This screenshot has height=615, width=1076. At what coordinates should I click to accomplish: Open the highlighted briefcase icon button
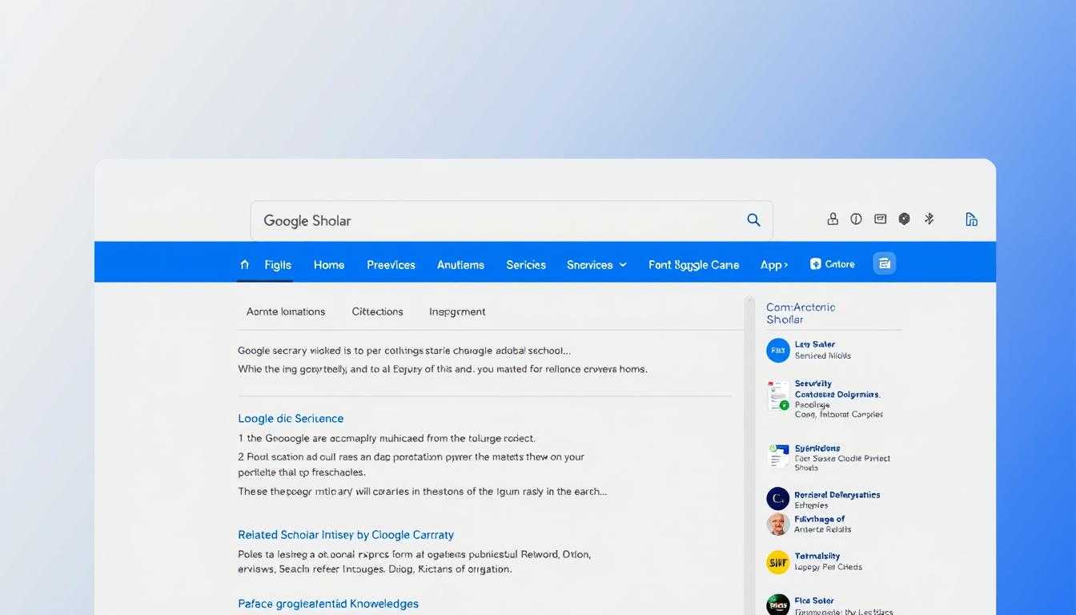click(x=885, y=263)
